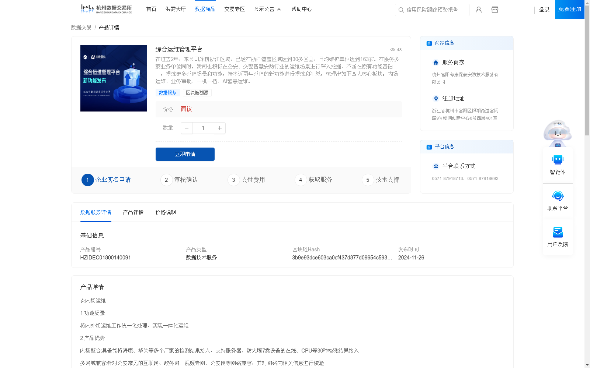
Task: Open 帮助中心 navigation item
Action: 302,9
